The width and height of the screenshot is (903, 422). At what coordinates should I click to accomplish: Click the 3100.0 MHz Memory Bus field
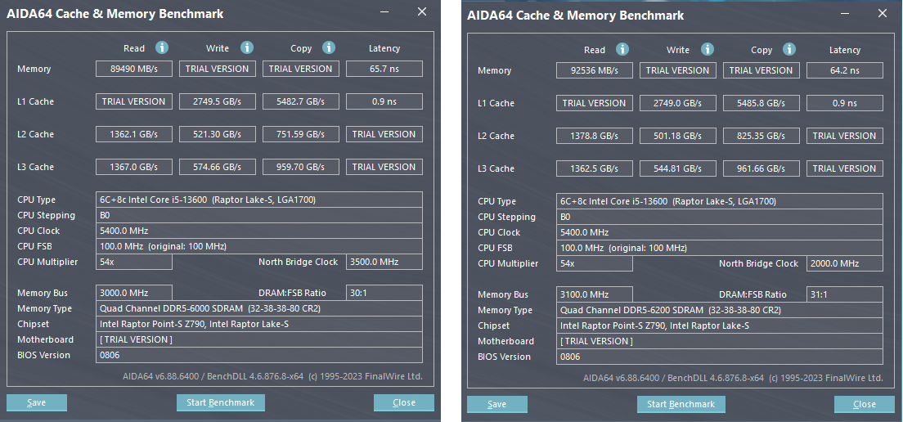click(x=595, y=294)
